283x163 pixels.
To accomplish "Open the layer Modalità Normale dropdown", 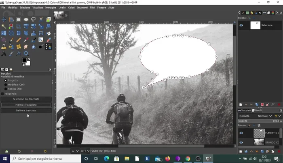I will [265, 115].
